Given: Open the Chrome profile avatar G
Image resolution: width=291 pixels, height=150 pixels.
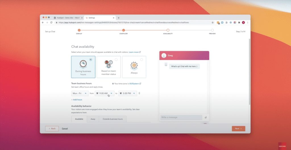Looking at the screenshot, I should point(243,22).
